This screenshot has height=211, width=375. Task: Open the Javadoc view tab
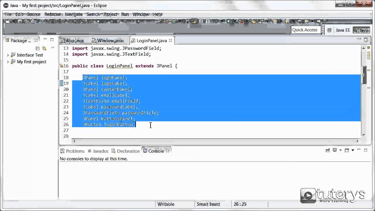98,151
